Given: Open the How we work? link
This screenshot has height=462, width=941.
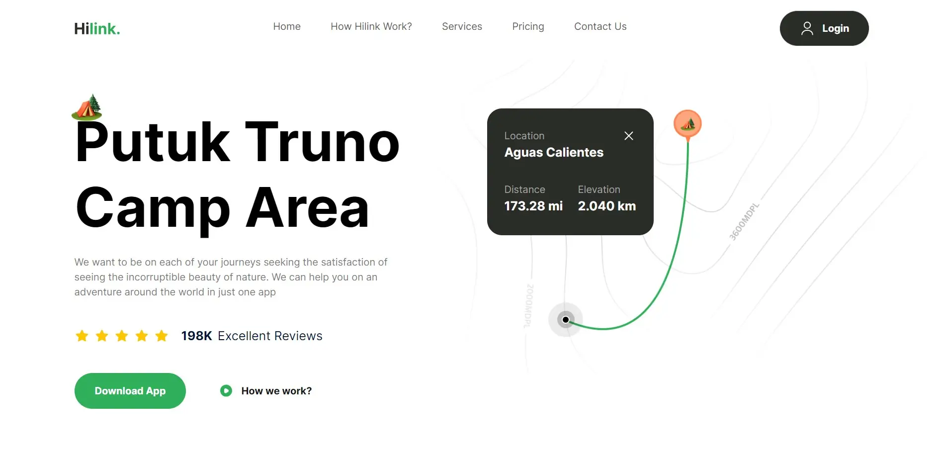Looking at the screenshot, I should point(276,391).
